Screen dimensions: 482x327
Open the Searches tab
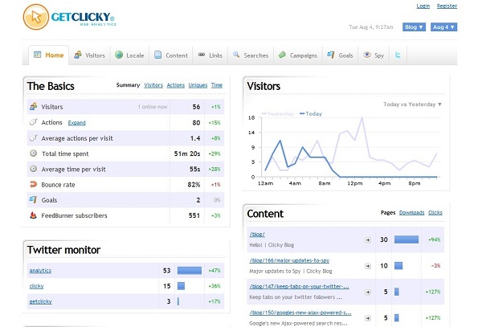251,55
